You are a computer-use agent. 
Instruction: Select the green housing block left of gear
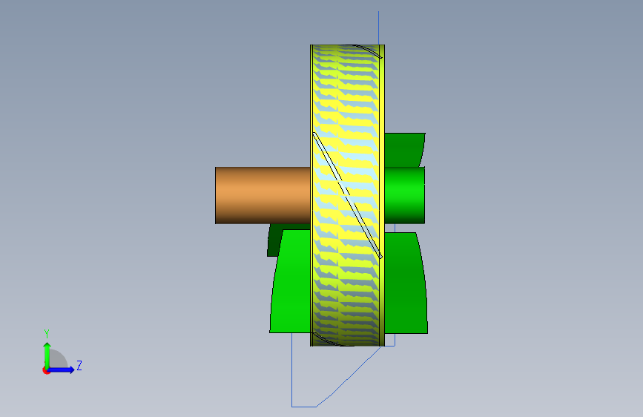(291, 281)
